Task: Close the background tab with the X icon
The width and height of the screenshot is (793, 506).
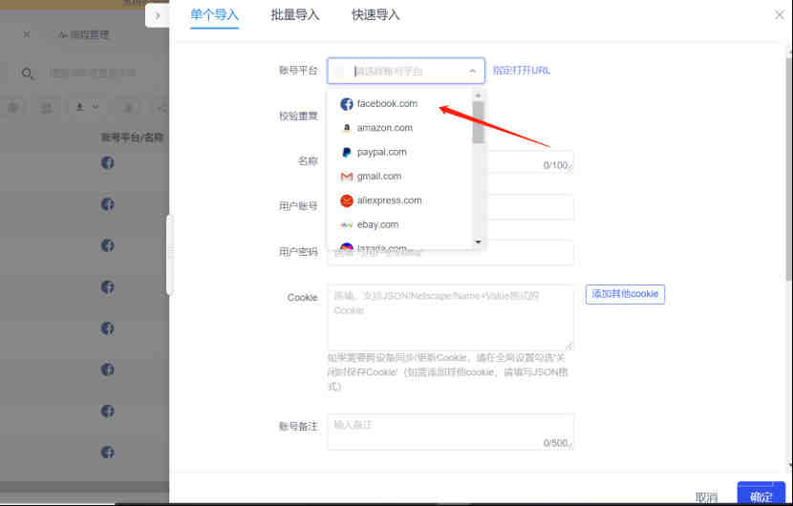Action: coord(27,34)
